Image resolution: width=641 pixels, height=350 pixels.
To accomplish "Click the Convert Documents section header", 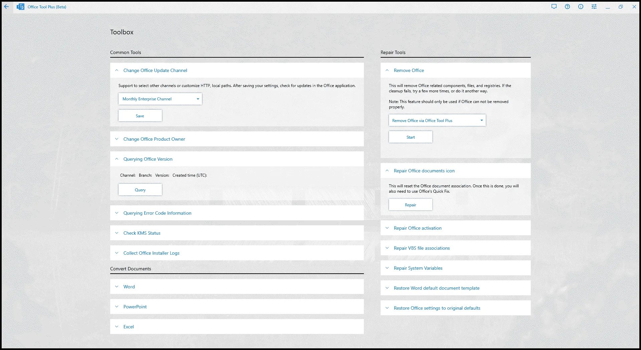I will click(131, 269).
